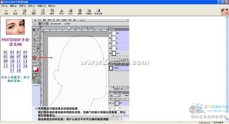Click the red background color swatch in the toolbox
Screen dimensions: 229x124
pos(37,71)
